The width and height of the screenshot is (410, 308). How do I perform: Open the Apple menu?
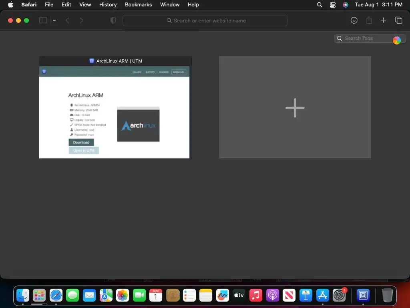coord(10,5)
